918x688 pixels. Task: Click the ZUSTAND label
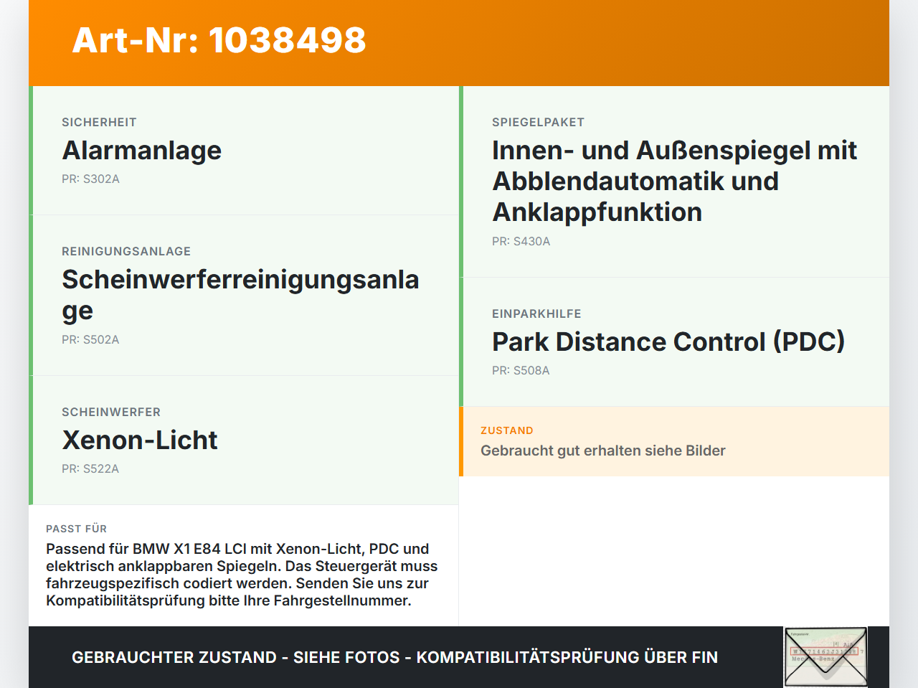[x=507, y=430]
